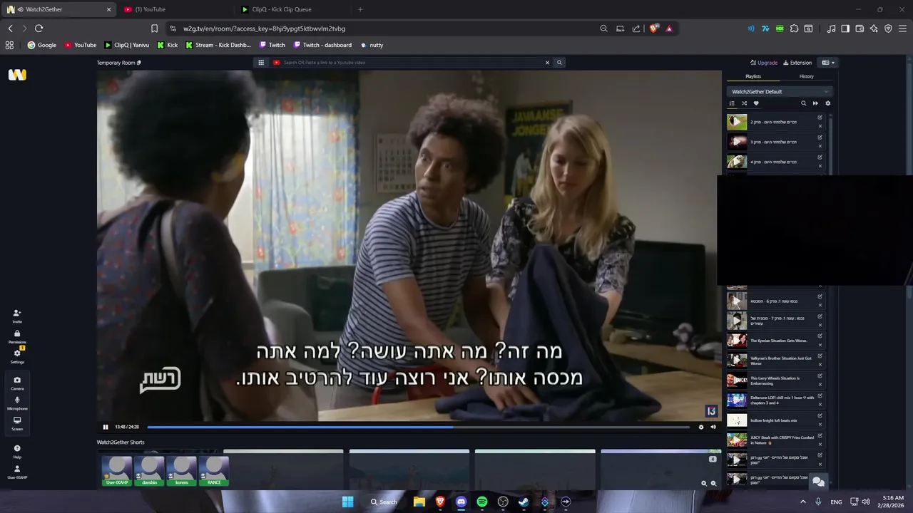
Task: Click the User-IXAHP participant tile
Action: point(117,470)
